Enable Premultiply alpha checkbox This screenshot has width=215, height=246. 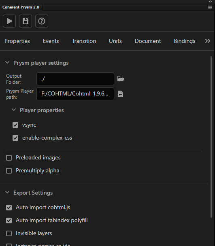[x=9, y=171]
